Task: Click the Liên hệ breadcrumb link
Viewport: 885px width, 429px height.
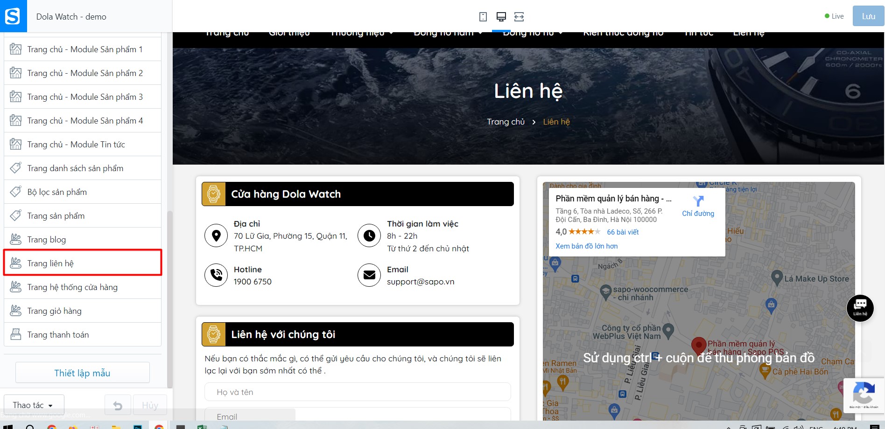Action: point(556,122)
